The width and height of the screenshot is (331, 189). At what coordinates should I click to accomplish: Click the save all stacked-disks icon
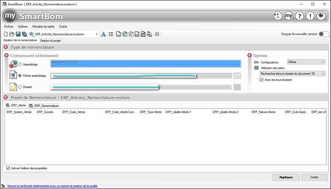(25, 34)
